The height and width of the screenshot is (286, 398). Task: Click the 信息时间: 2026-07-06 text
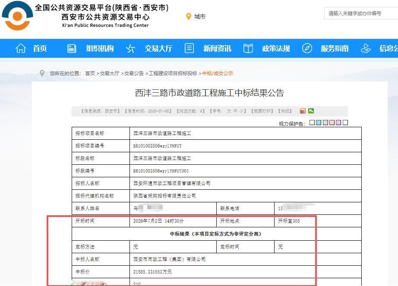tap(148, 111)
